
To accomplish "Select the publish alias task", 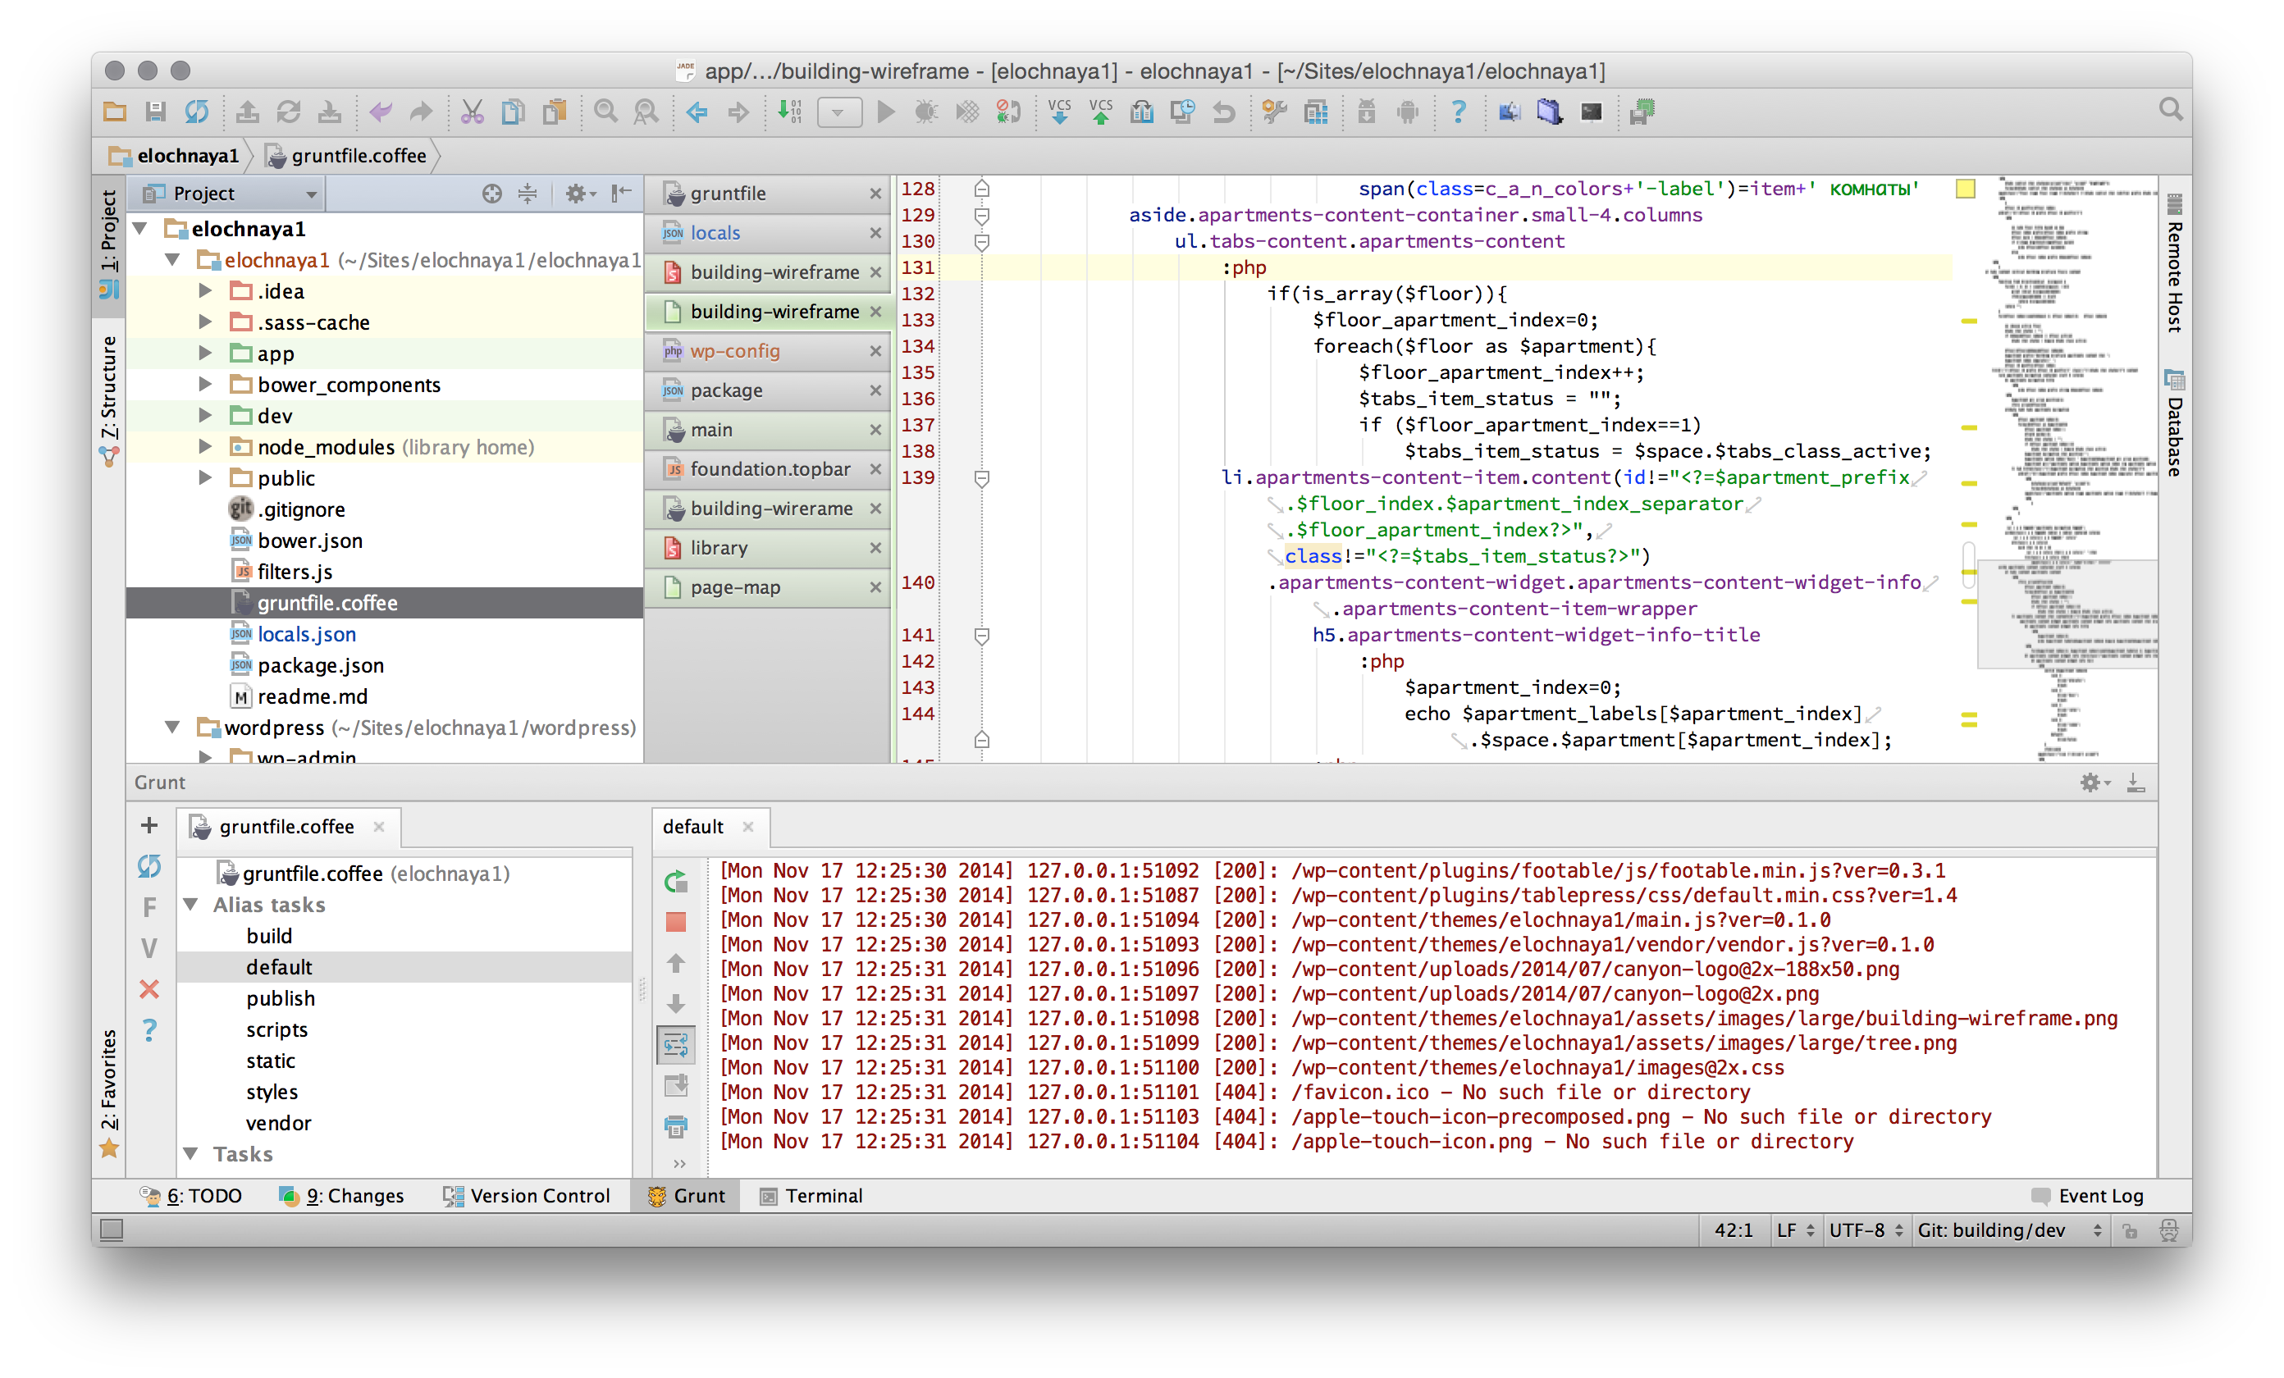I will click(280, 998).
